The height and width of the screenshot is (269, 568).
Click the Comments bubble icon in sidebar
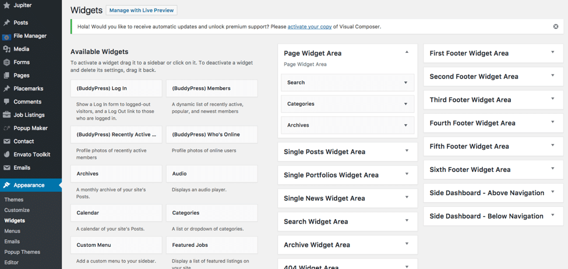click(7, 102)
